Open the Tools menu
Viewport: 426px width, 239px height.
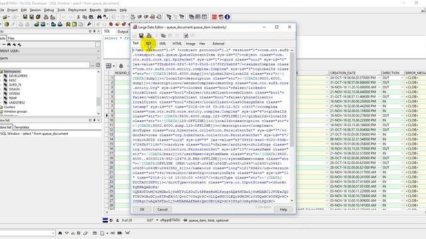[x=61, y=10]
